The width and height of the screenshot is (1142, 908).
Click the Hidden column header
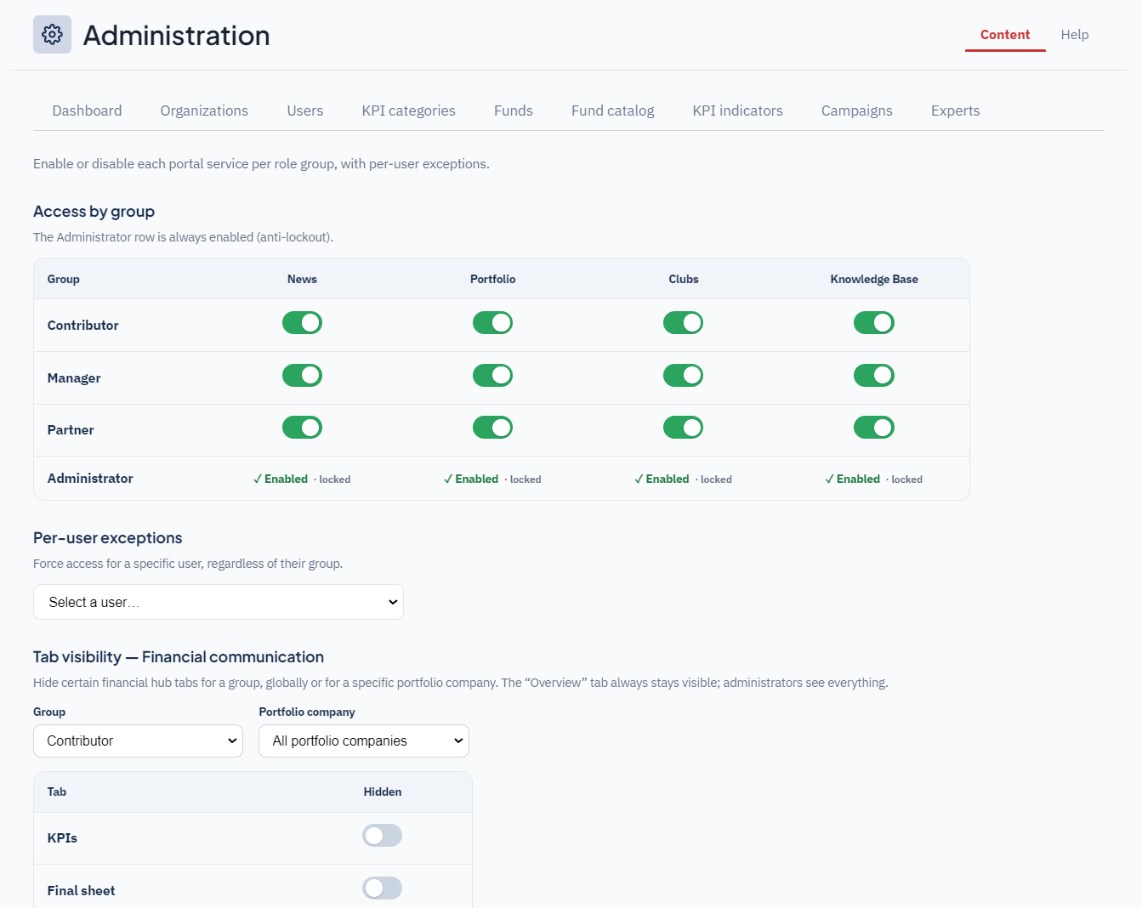383,792
